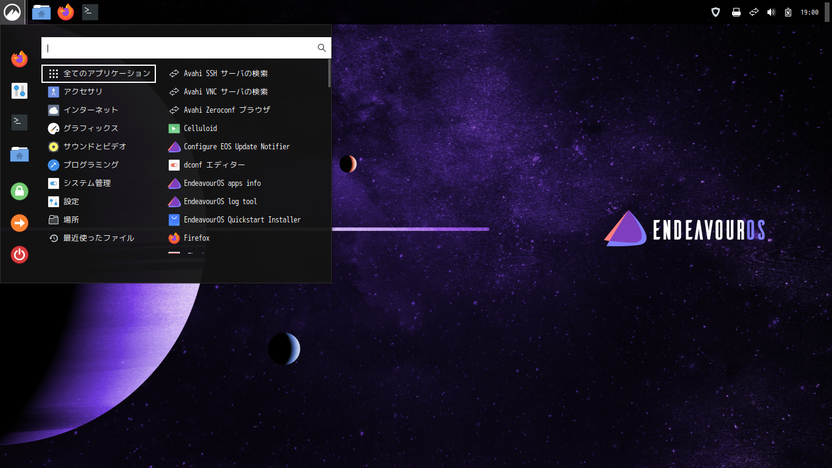Open settings manager in the menu sidebar
Screen dimensions: 832x468
pos(19,91)
